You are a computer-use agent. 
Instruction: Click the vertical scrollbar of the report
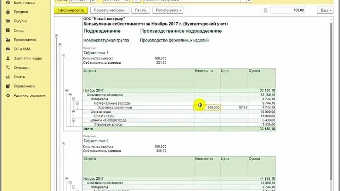(x=331, y=101)
